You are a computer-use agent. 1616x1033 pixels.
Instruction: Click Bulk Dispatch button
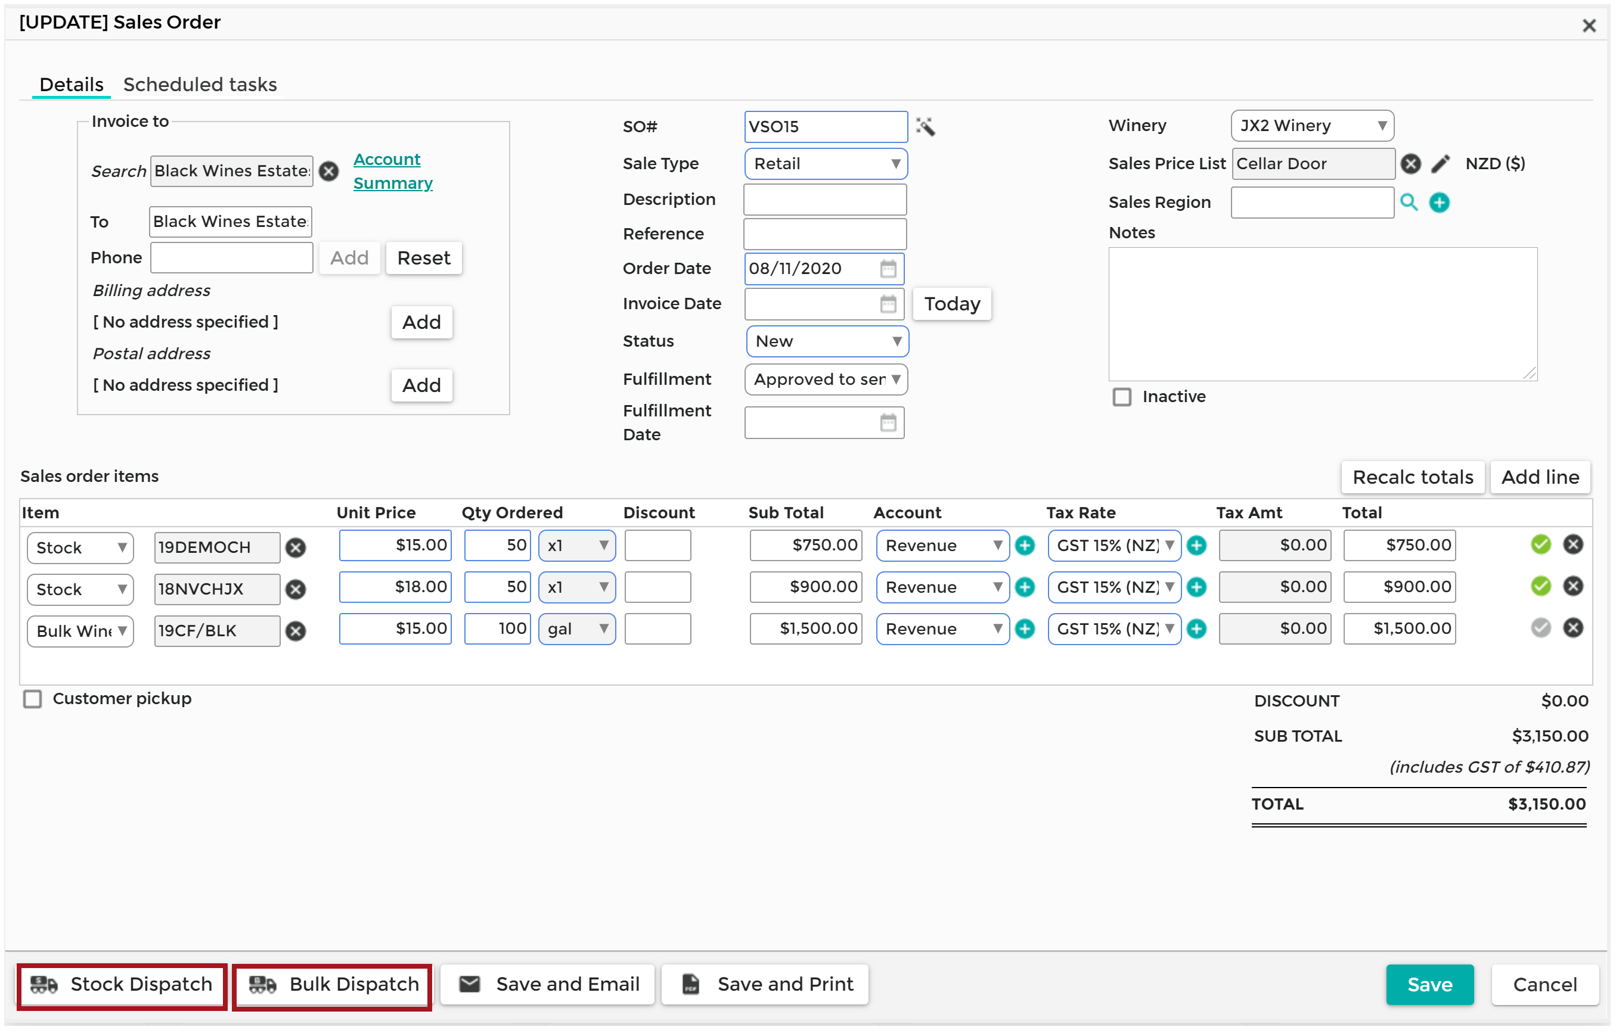(x=332, y=984)
